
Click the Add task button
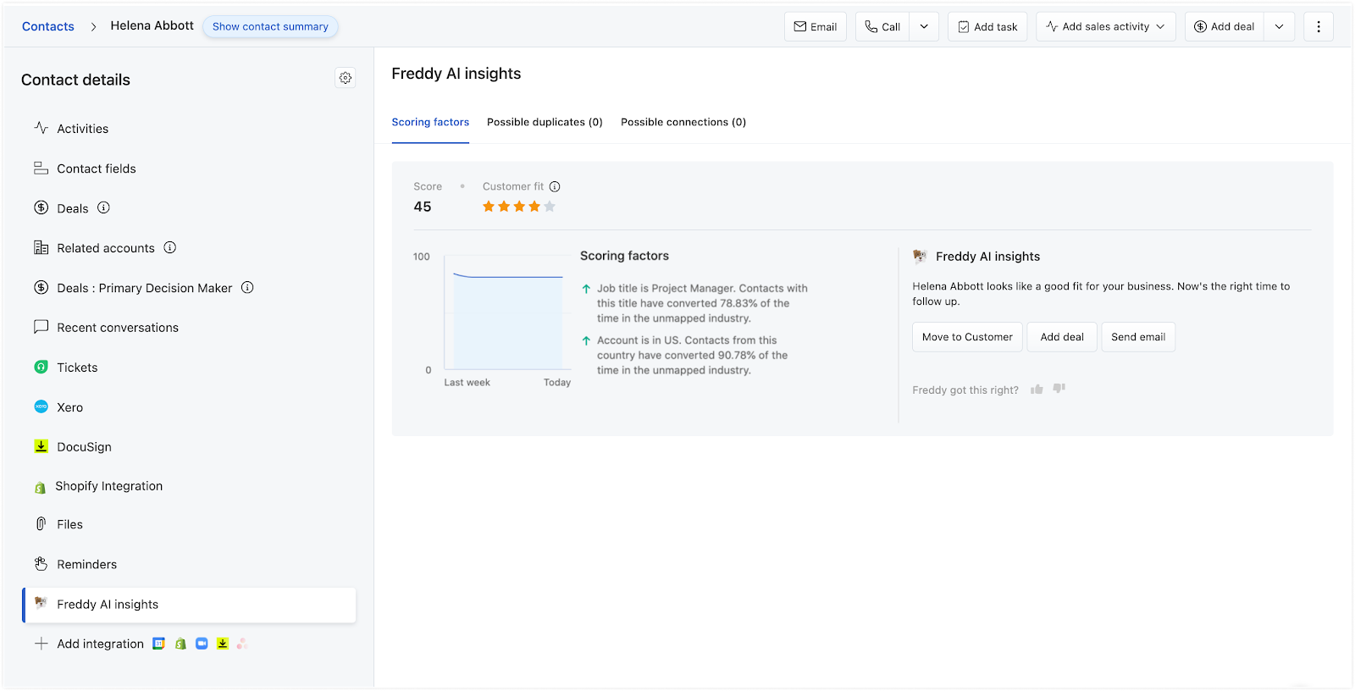click(987, 26)
